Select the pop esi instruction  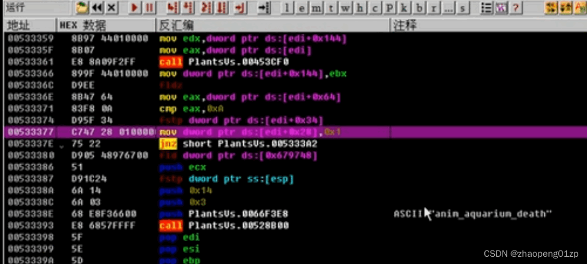click(179, 249)
